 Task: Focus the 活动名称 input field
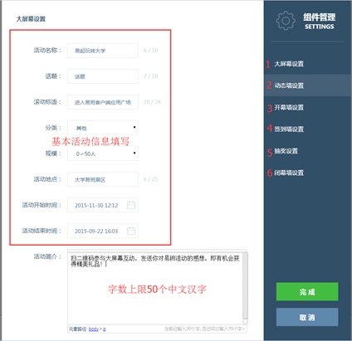pyautogui.click(x=103, y=51)
